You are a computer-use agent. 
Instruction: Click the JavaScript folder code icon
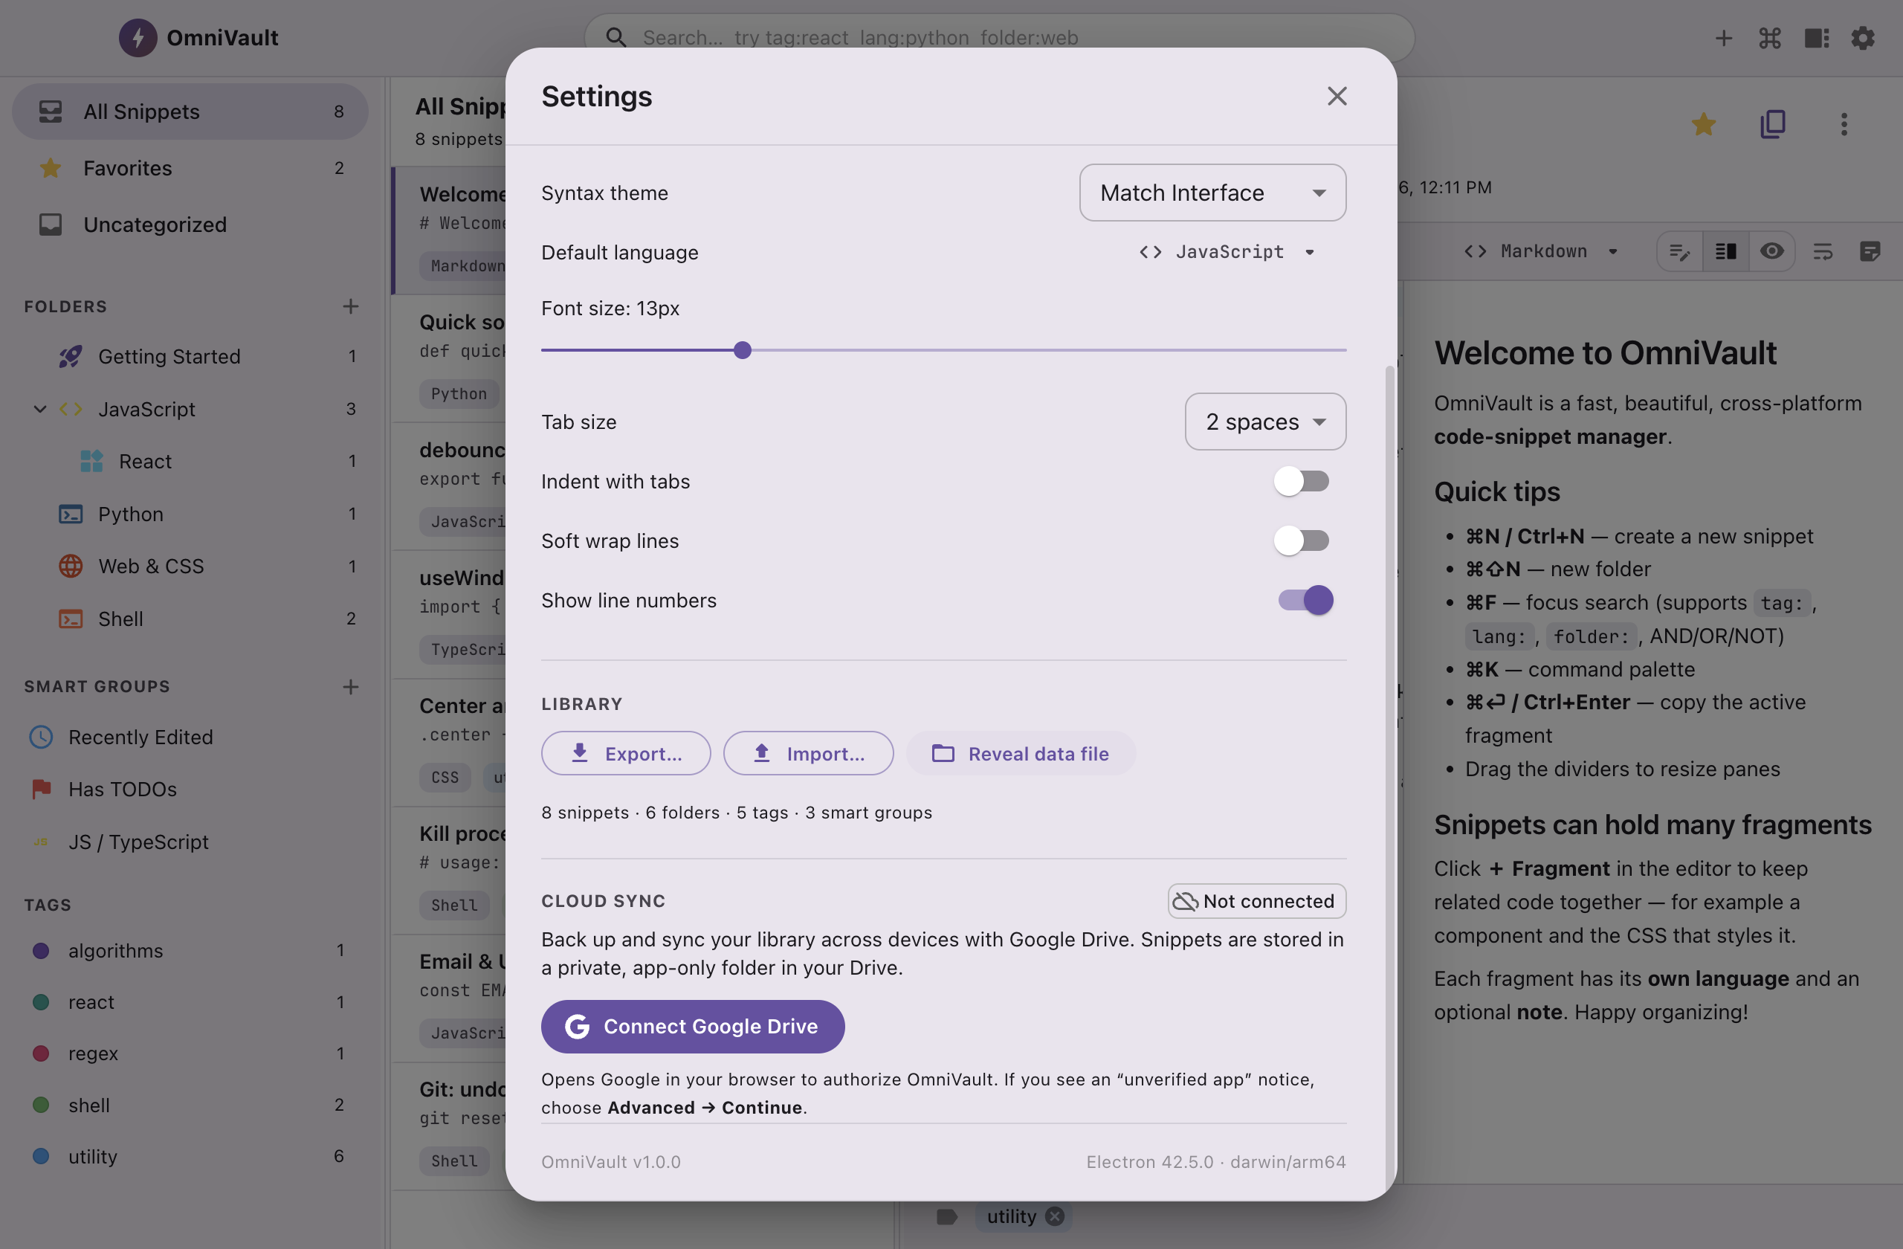tap(71, 410)
